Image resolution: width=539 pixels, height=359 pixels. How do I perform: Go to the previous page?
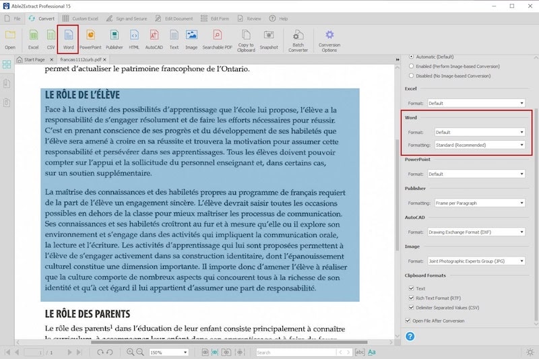(16, 352)
